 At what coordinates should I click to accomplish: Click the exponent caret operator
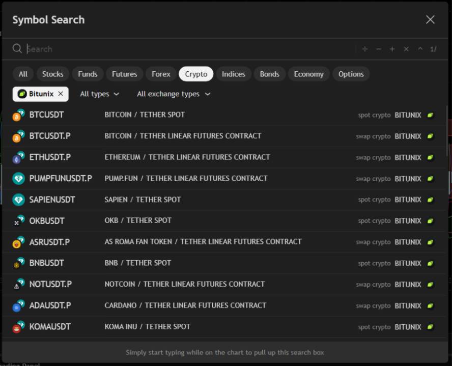420,49
